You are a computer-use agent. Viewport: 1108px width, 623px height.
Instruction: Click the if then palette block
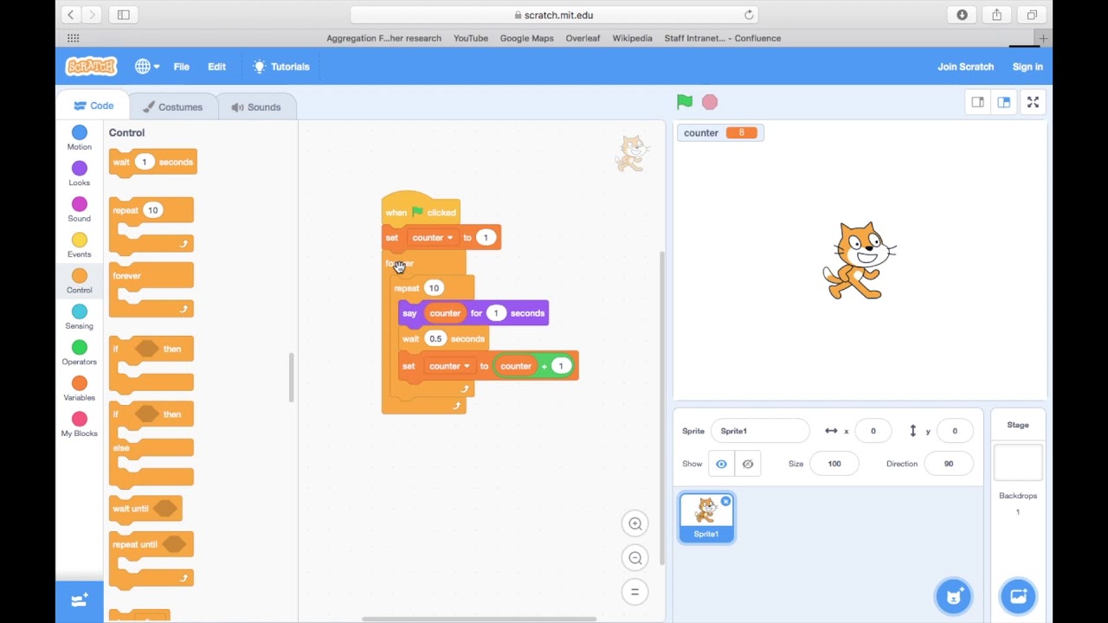click(x=151, y=364)
